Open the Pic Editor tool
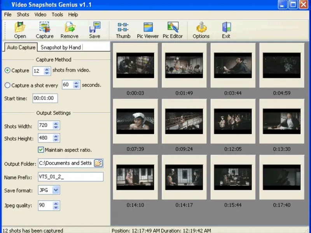 173,30
